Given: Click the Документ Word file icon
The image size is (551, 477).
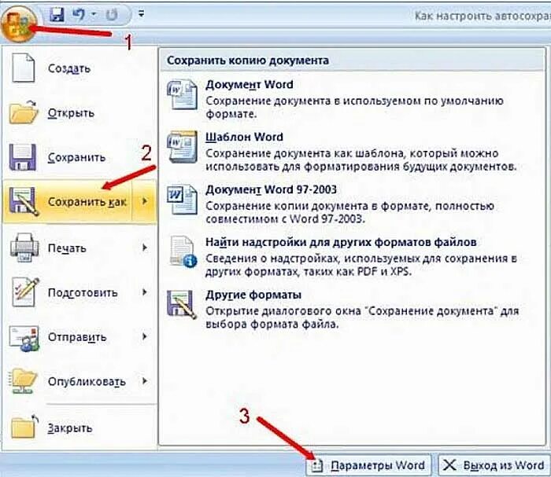Looking at the screenshot, I should point(182,94).
